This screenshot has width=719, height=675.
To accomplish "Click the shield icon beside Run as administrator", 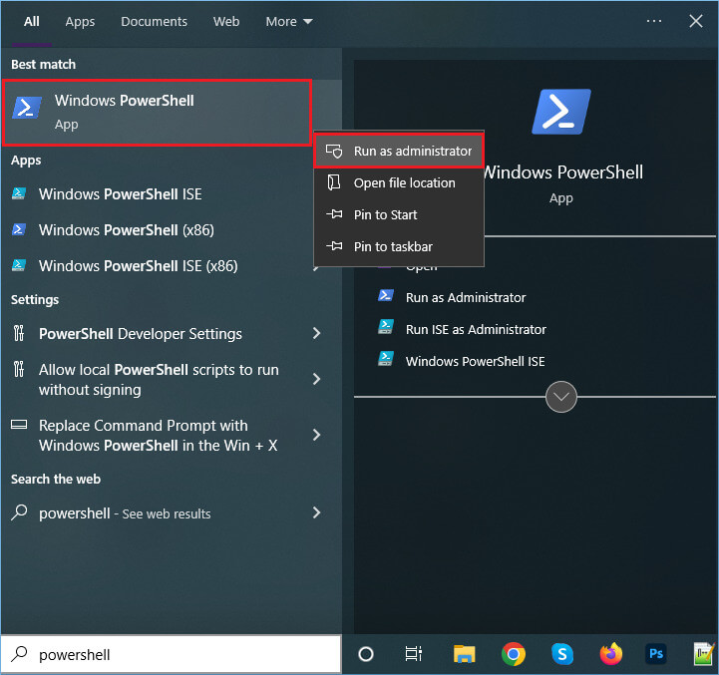I will pos(334,151).
